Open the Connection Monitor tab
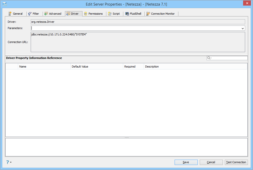 (x=161, y=14)
